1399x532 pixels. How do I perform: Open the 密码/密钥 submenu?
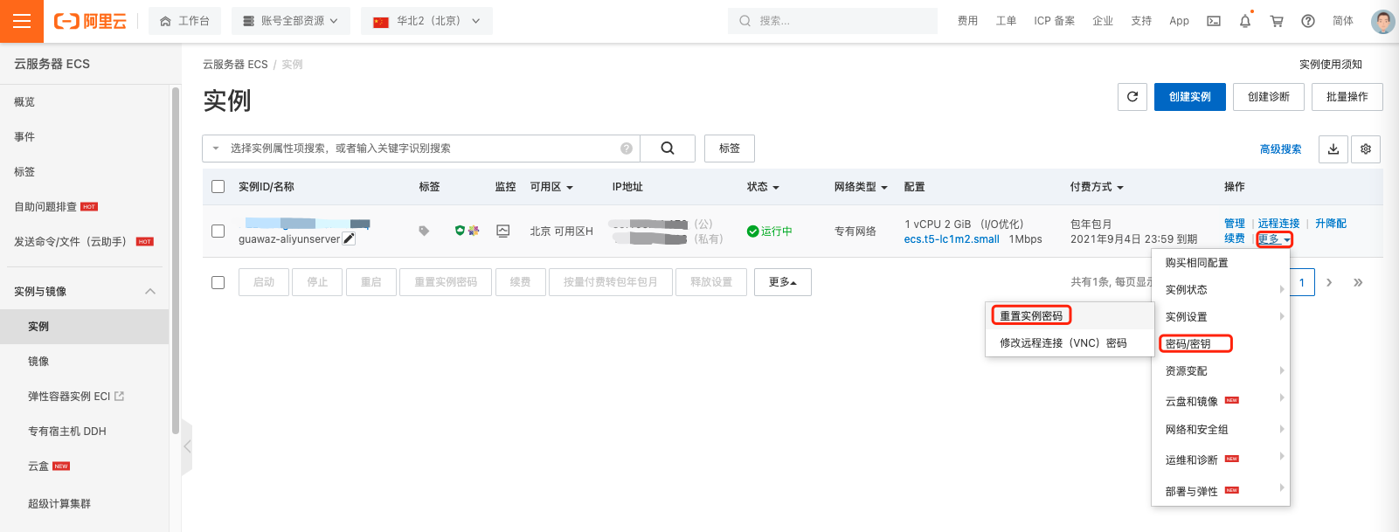1221,344
